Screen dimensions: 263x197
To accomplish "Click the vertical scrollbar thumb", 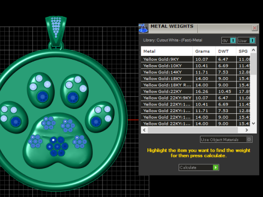I will click(253, 64).
